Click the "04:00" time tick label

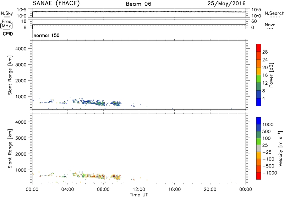click(x=68, y=190)
